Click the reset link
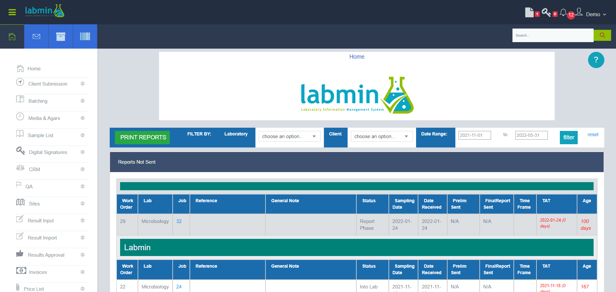 pos(593,134)
